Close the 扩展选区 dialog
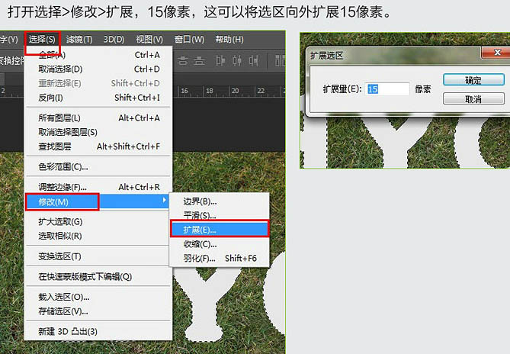The width and height of the screenshot is (510, 354). coord(496,53)
